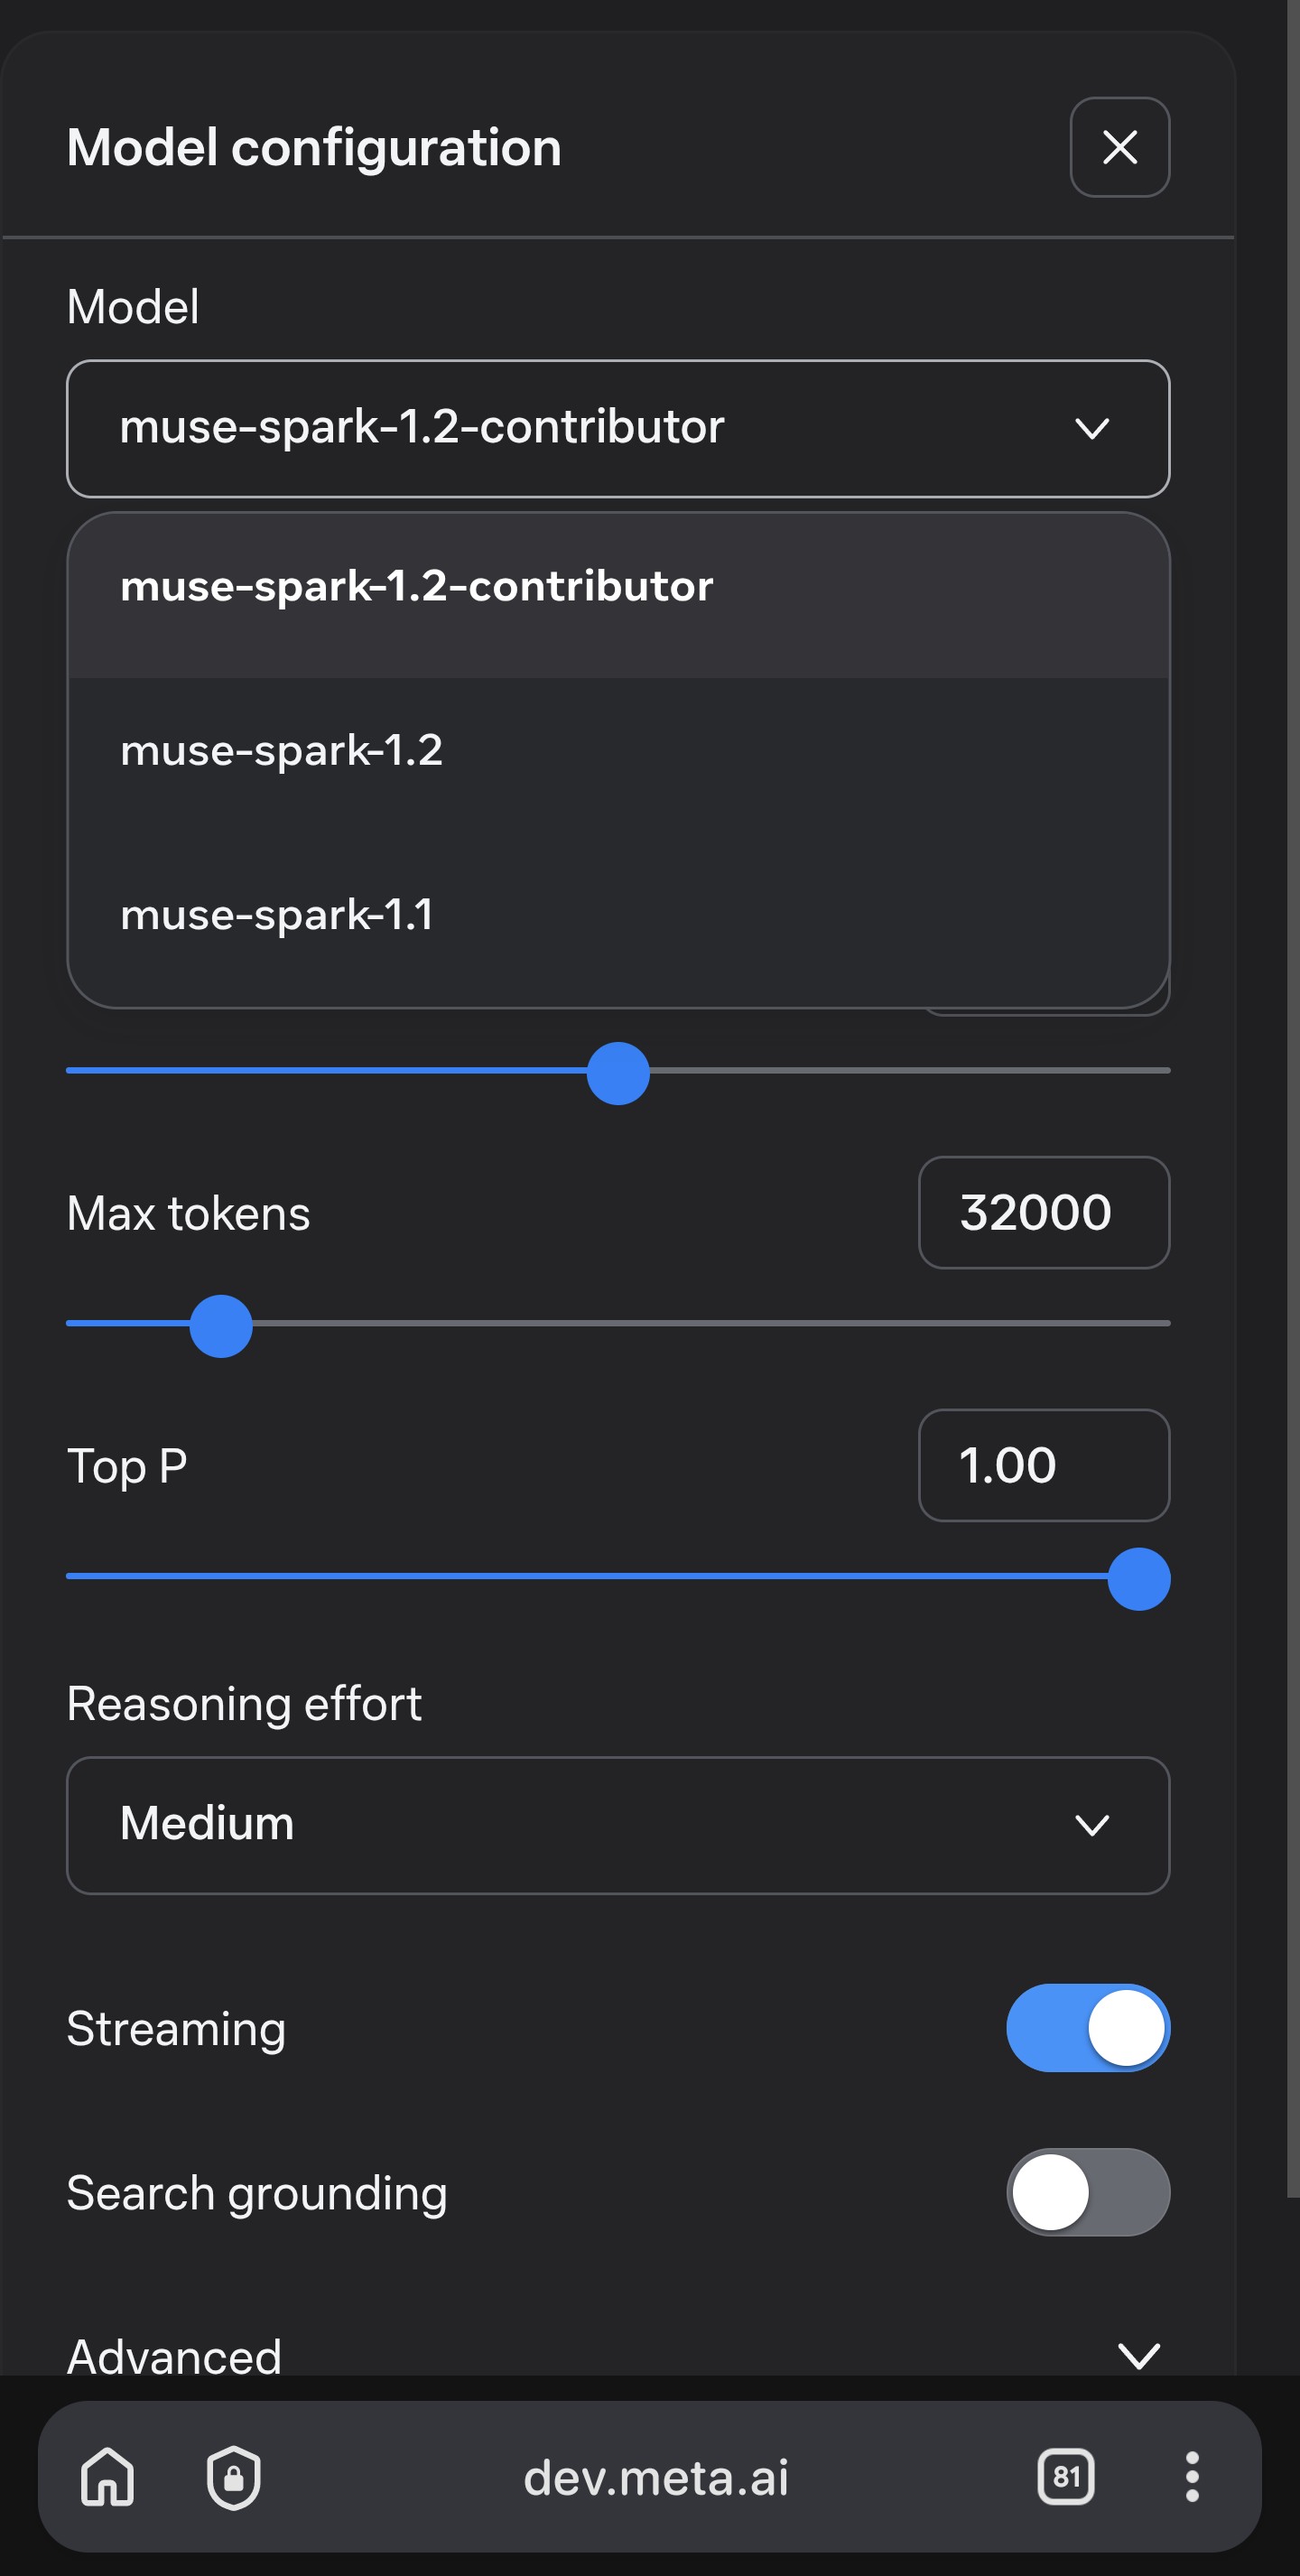
Task: Click the Top P slider handle
Action: (1138, 1579)
